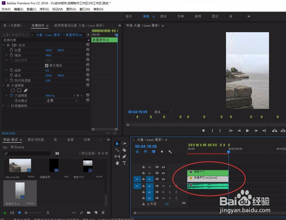The height and width of the screenshot is (220, 286).
Task: Click the project search input field
Action: click(x=27, y=153)
